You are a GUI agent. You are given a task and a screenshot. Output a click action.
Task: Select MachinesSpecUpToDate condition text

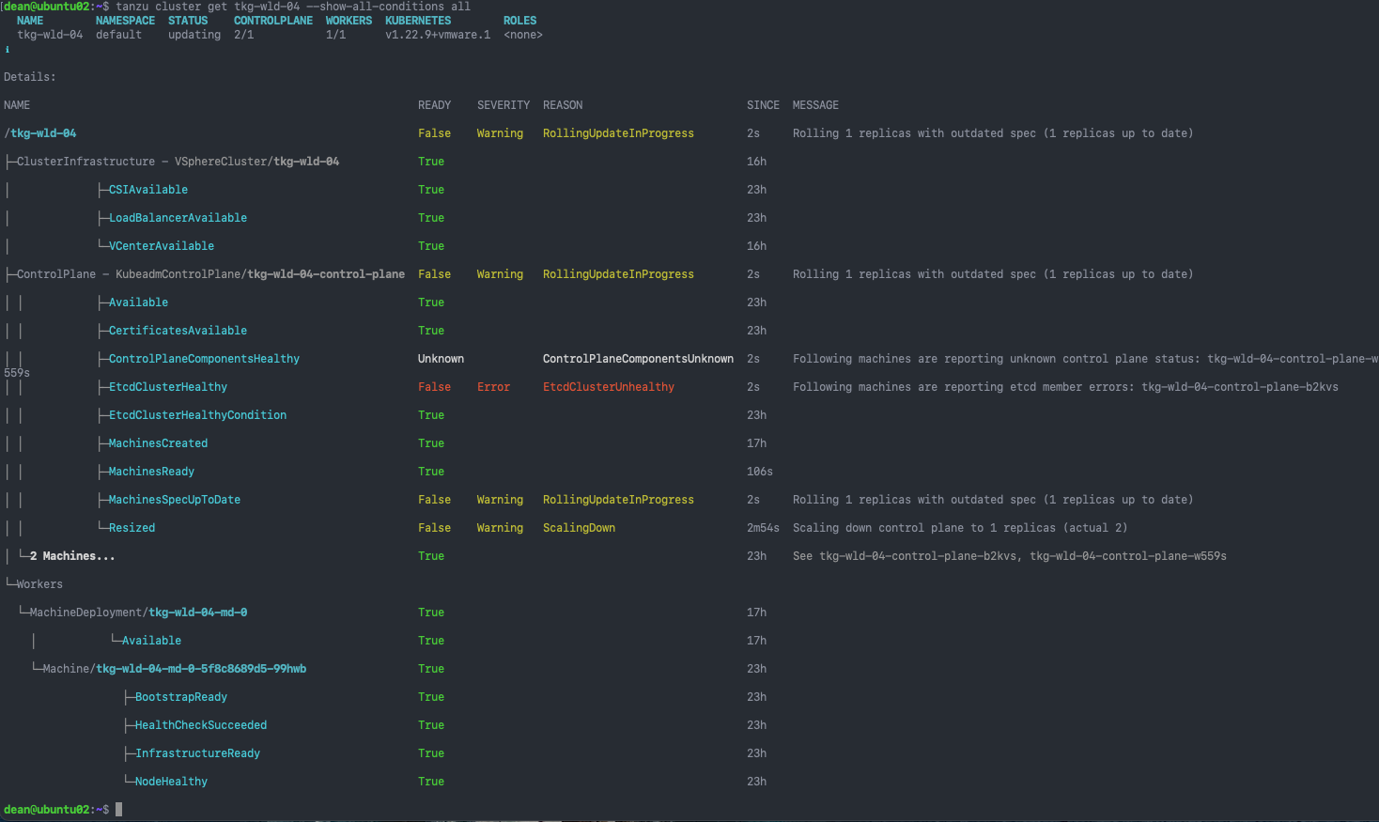point(175,500)
